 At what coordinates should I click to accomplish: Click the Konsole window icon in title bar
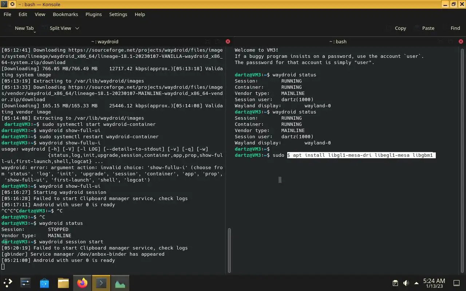click(x=4, y=4)
